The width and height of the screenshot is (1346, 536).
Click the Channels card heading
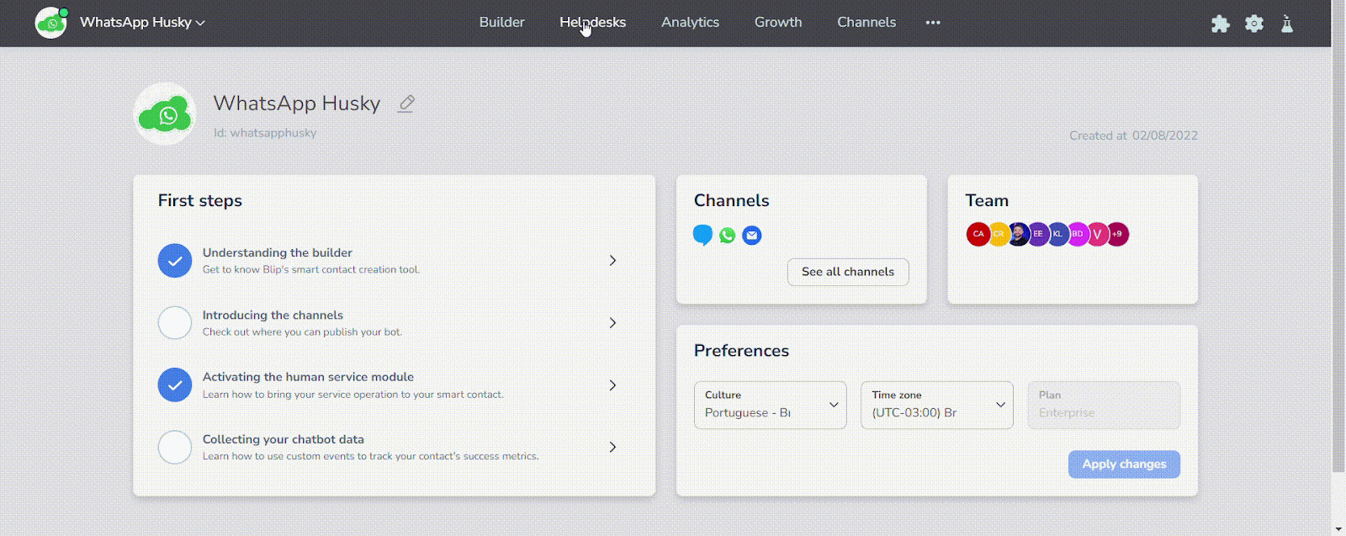(732, 200)
